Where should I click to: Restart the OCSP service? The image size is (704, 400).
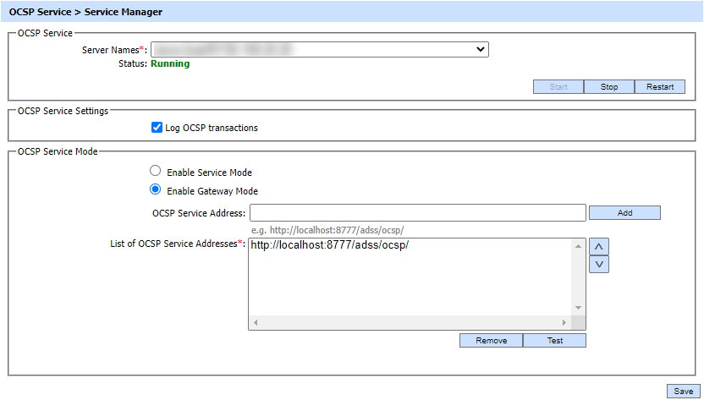coord(660,87)
